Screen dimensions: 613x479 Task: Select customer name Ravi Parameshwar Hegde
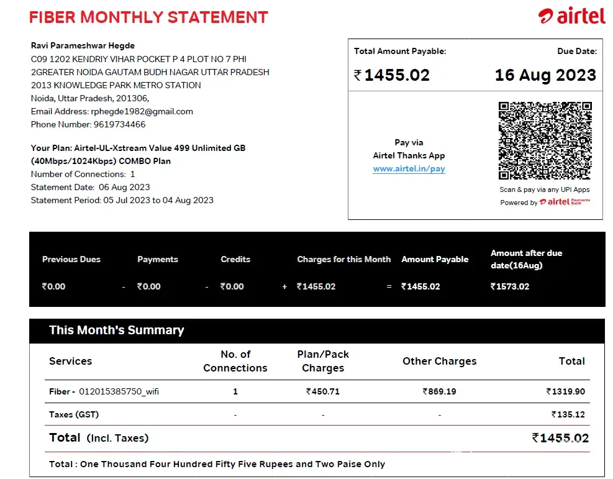pyautogui.click(x=83, y=46)
